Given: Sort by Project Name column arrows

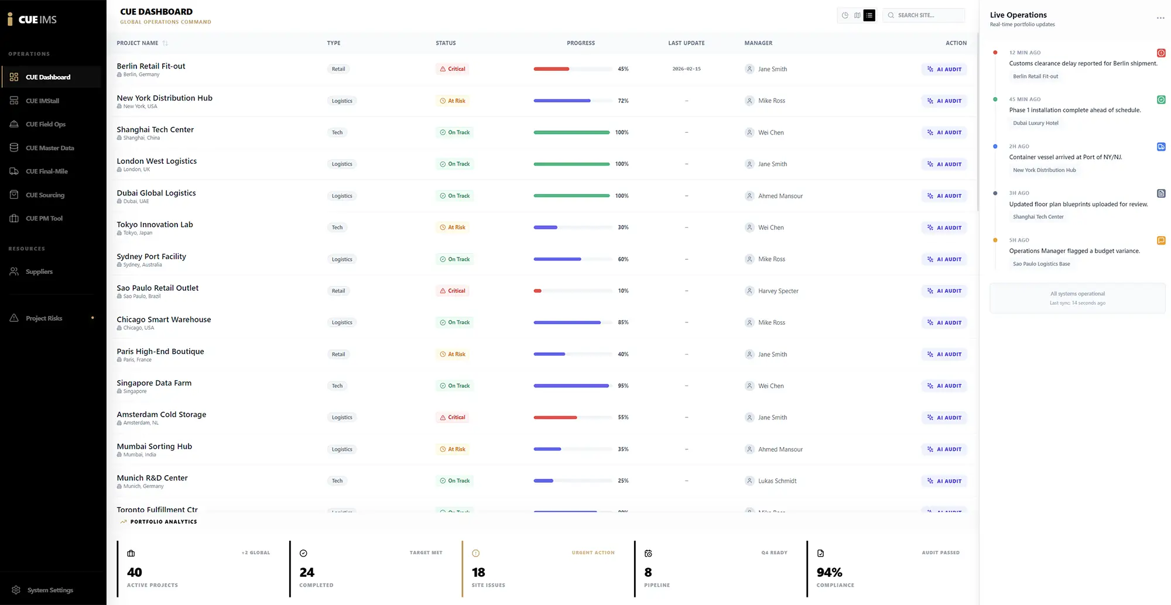Looking at the screenshot, I should click(165, 43).
